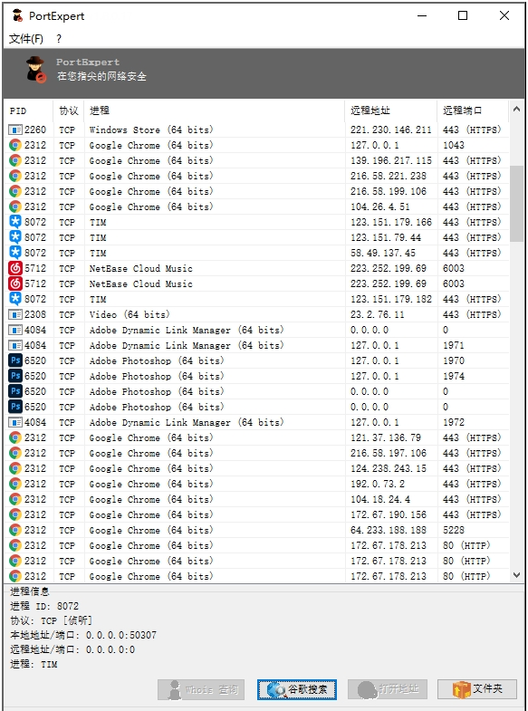Click scroll down arrow of list
This screenshot has height=711, width=528.
click(516, 575)
